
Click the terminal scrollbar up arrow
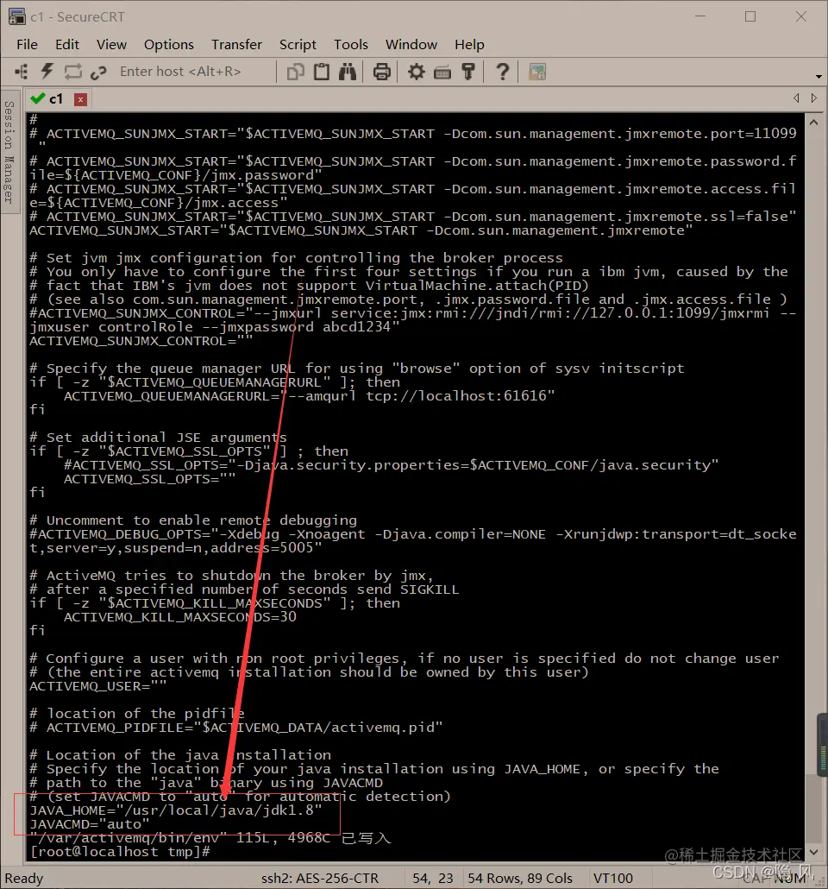tap(814, 122)
